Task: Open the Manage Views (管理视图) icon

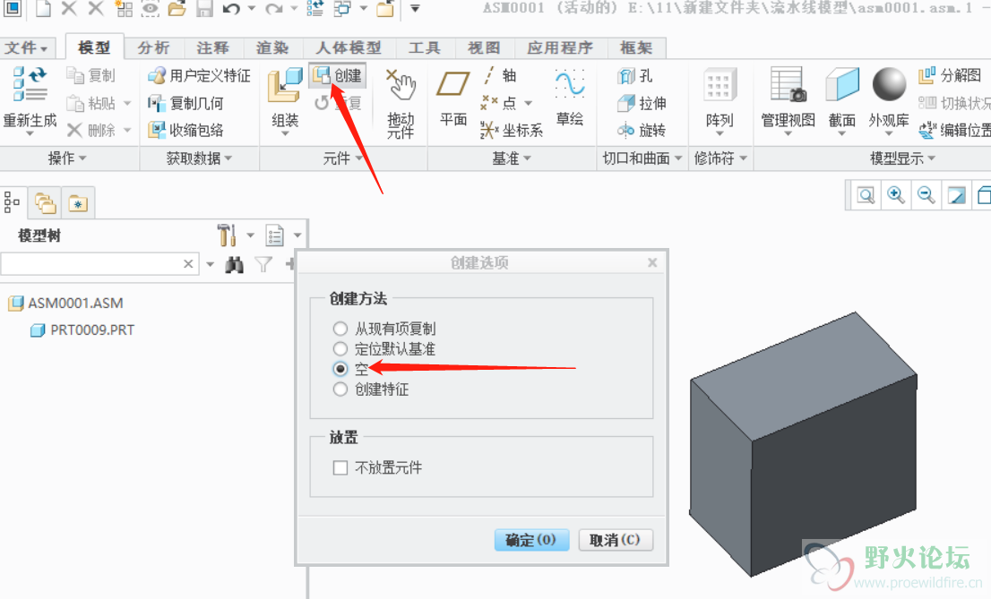Action: click(788, 85)
